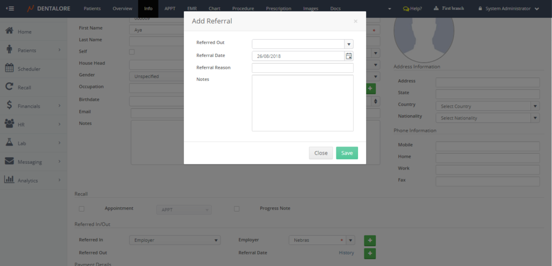Click the Save button in dialog
The image size is (552, 266).
coord(347,153)
